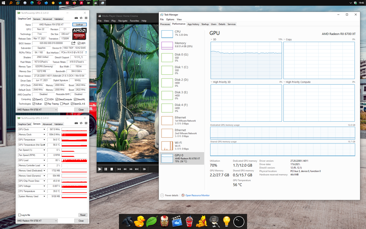The height and width of the screenshot is (229, 366).
Task: Open the Play menu in Media Player Classic
Action: click(114, 21)
